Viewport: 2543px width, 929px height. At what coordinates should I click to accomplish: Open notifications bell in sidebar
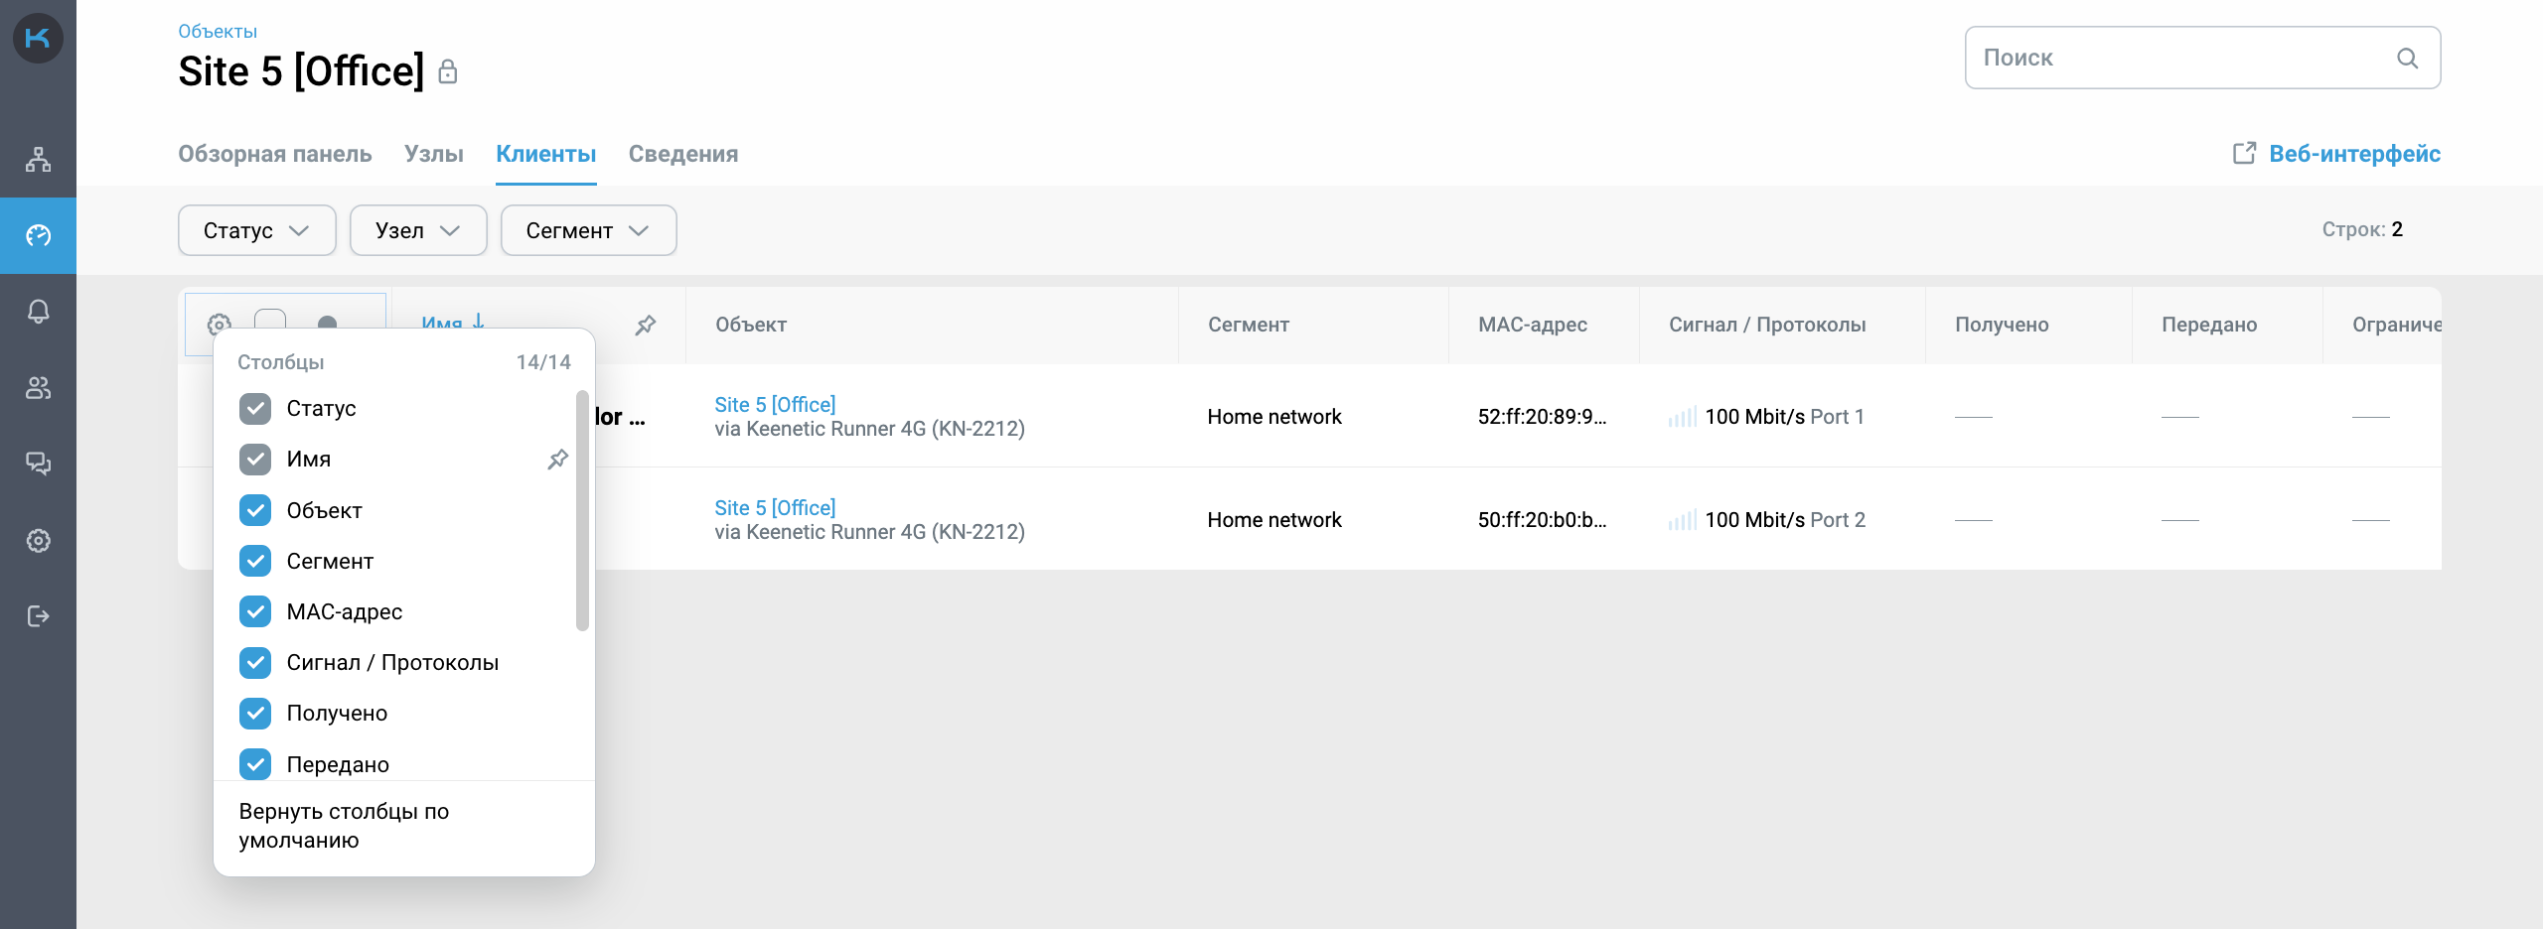coord(38,312)
